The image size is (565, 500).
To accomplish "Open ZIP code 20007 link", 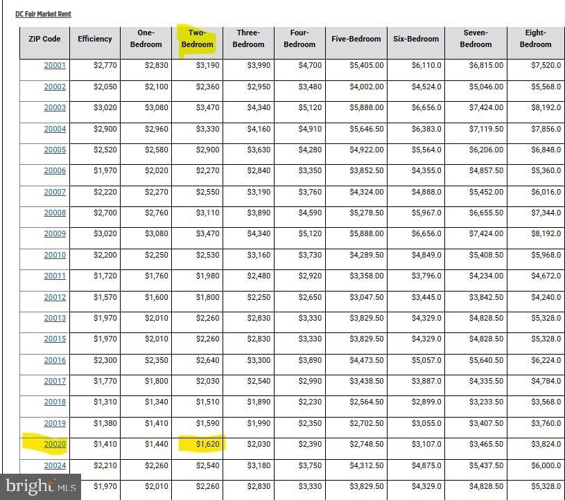I will pos(55,192).
